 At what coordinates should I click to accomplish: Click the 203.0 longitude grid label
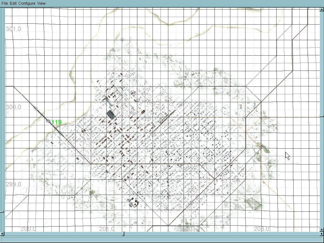click(x=262, y=229)
